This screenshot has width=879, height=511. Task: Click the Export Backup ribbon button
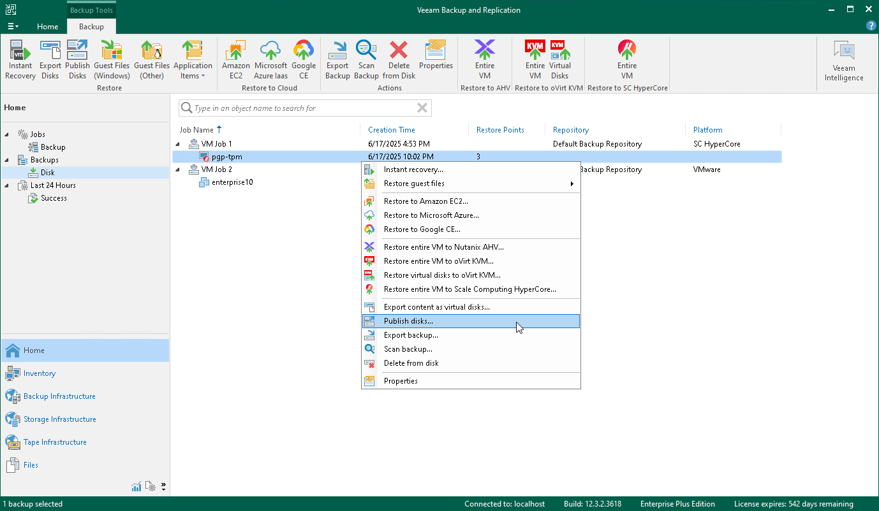click(337, 60)
